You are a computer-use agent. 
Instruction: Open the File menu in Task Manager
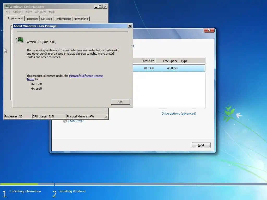8,12
